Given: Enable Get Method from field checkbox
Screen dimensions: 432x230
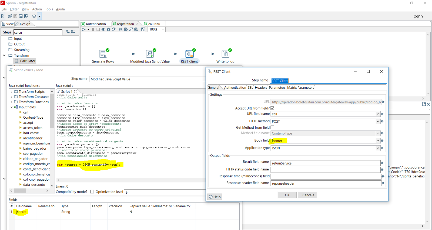Looking at the screenshot, I should pyautogui.click(x=273, y=128).
